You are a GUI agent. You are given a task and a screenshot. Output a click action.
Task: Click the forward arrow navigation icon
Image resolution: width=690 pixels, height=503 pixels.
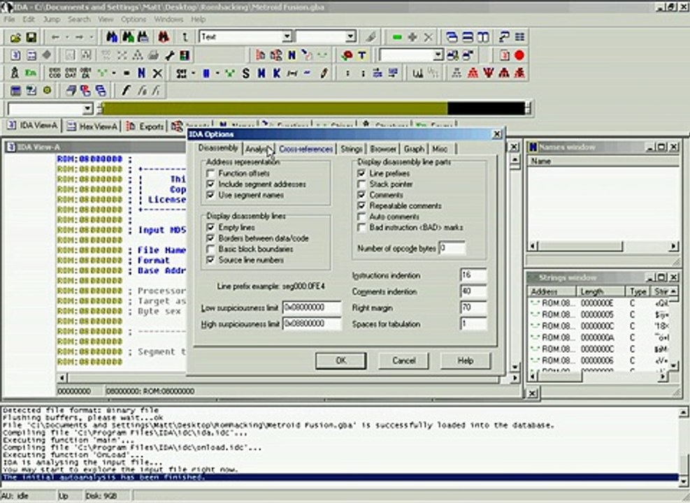(79, 37)
